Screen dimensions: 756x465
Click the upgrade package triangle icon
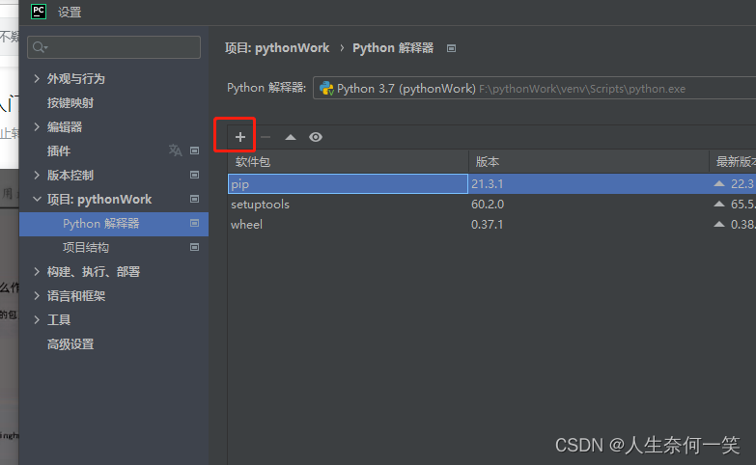coord(291,137)
